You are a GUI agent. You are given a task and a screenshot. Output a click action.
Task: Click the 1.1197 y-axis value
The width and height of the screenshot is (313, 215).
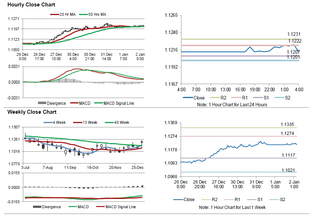pyautogui.click(x=14, y=29)
